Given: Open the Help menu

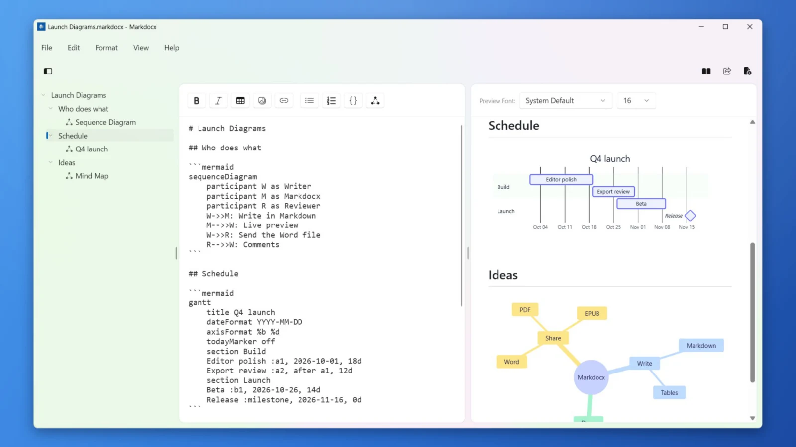Looking at the screenshot, I should tap(172, 48).
